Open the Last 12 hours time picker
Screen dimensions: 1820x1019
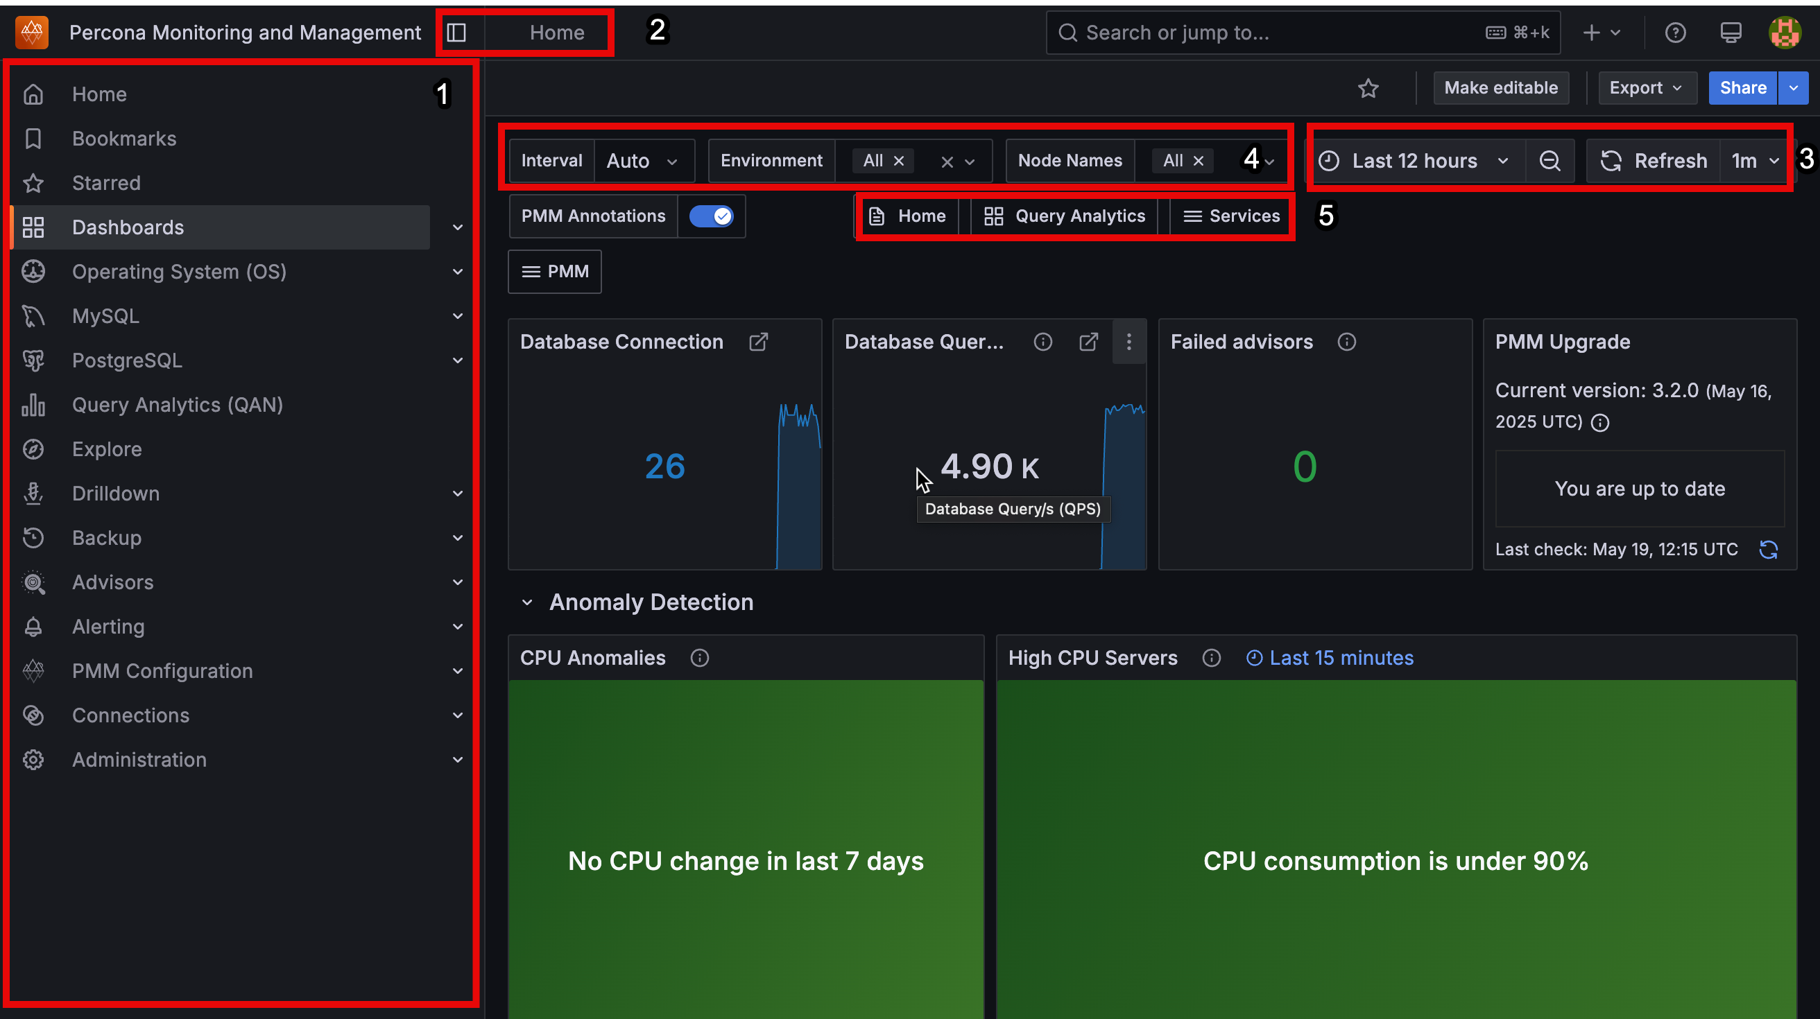1414,161
